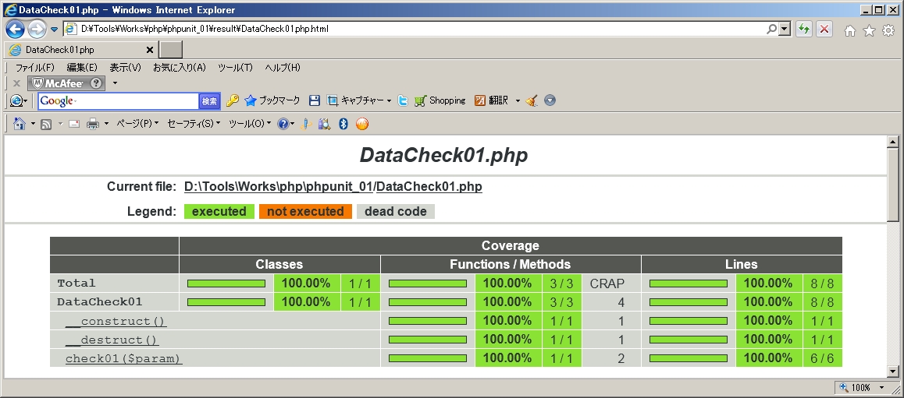
Task: Open the お気に入り(A) menu
Action: click(x=180, y=67)
